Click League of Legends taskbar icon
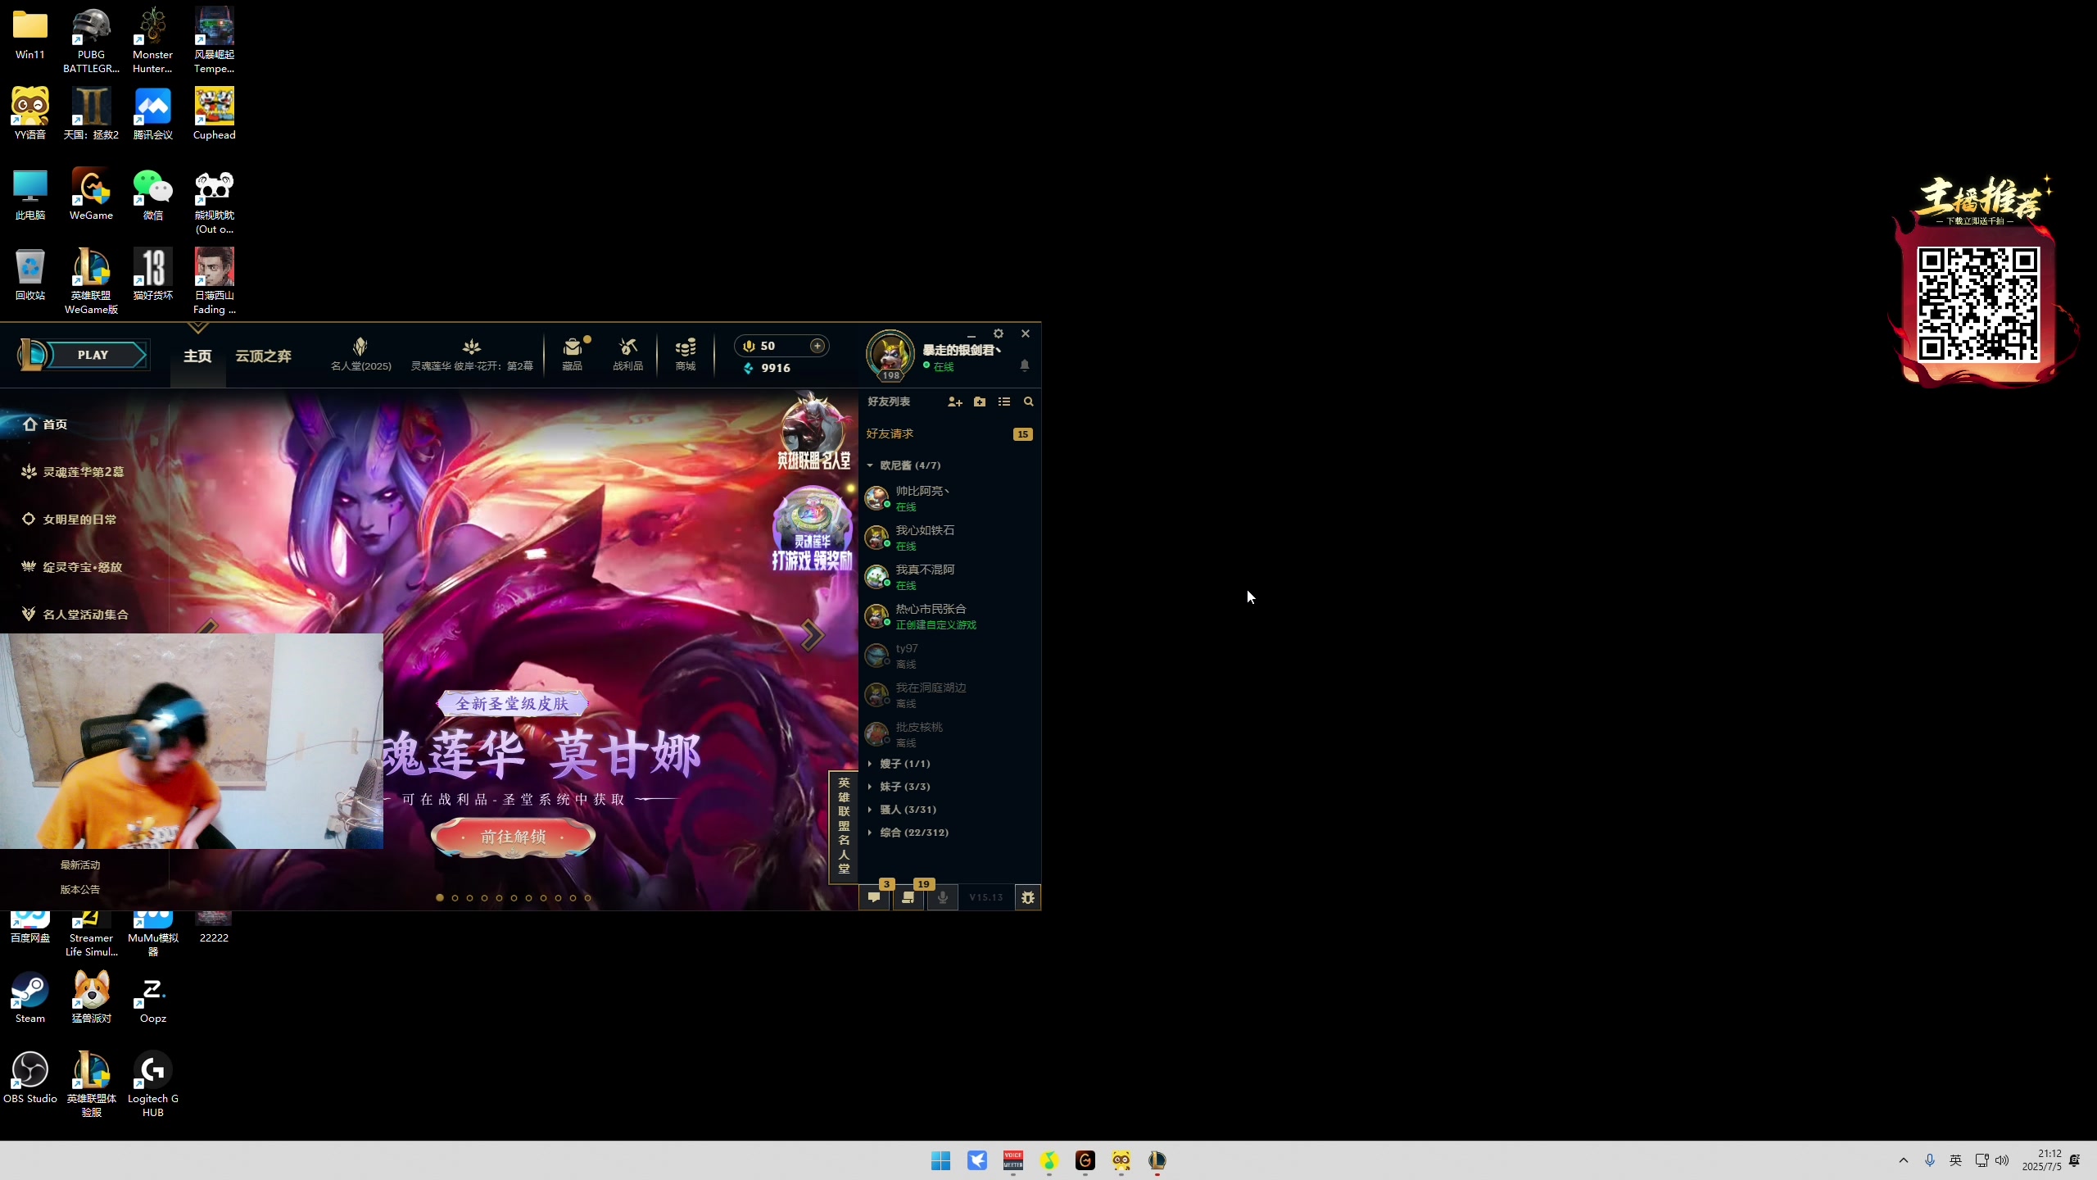 (1157, 1160)
